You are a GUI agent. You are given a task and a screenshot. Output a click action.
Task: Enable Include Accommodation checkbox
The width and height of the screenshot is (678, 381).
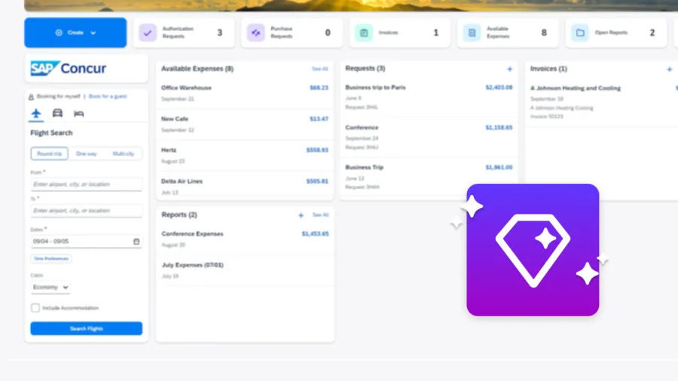[x=35, y=307]
